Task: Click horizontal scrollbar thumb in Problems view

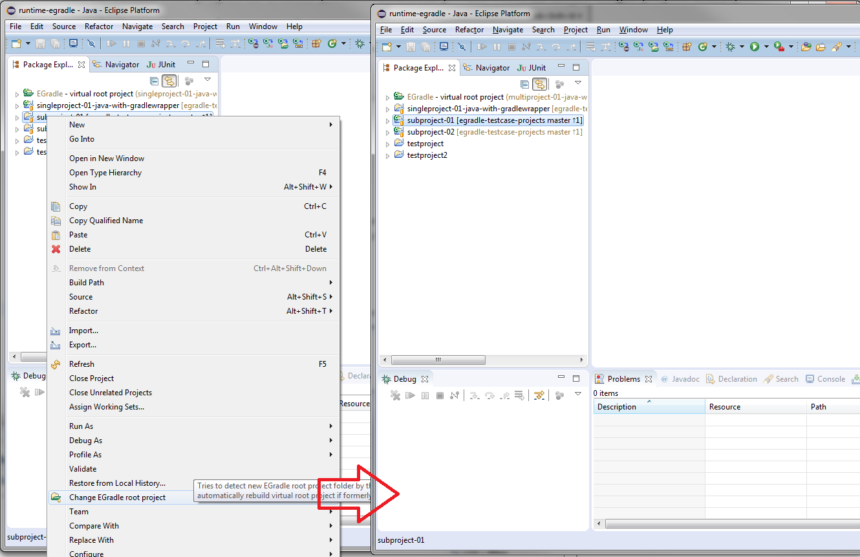Action: pyautogui.click(x=733, y=523)
